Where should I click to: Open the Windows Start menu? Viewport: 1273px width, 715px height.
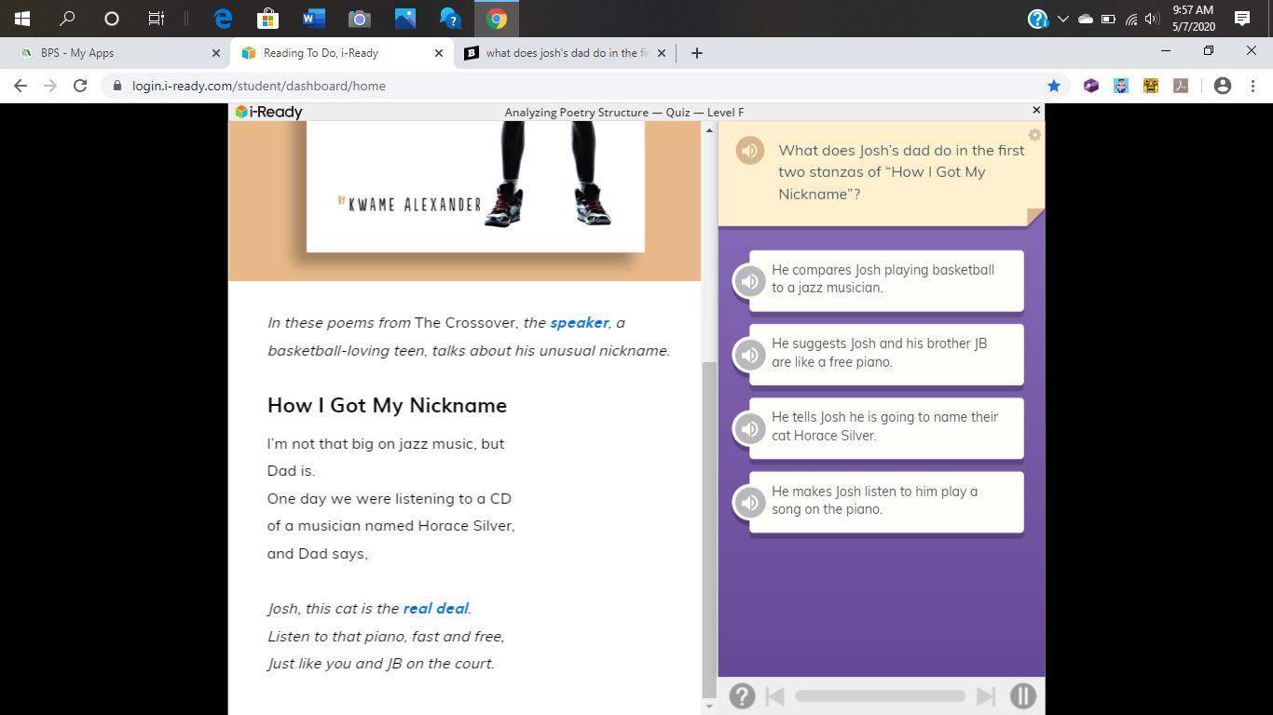[22, 19]
